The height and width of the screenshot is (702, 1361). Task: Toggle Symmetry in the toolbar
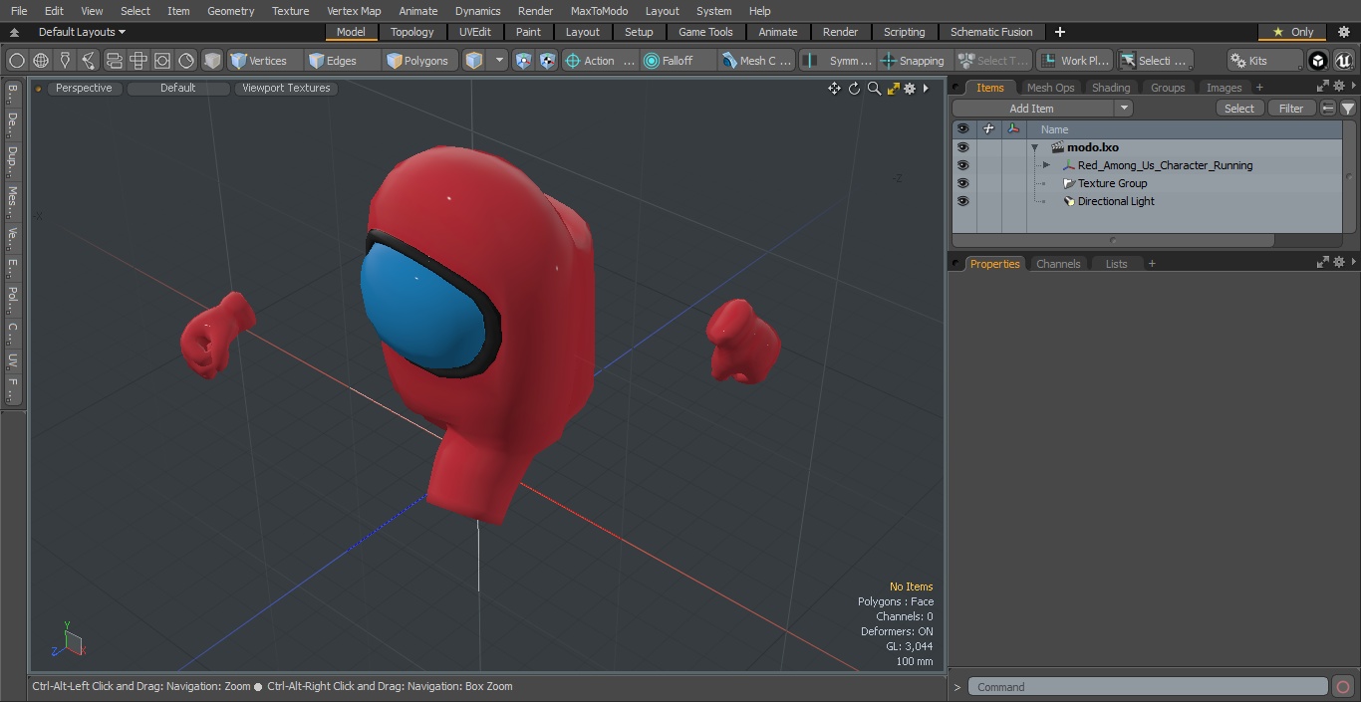tap(839, 61)
